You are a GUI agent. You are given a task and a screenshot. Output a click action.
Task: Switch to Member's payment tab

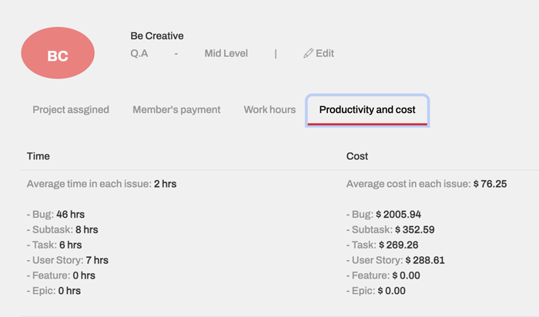[x=176, y=109]
